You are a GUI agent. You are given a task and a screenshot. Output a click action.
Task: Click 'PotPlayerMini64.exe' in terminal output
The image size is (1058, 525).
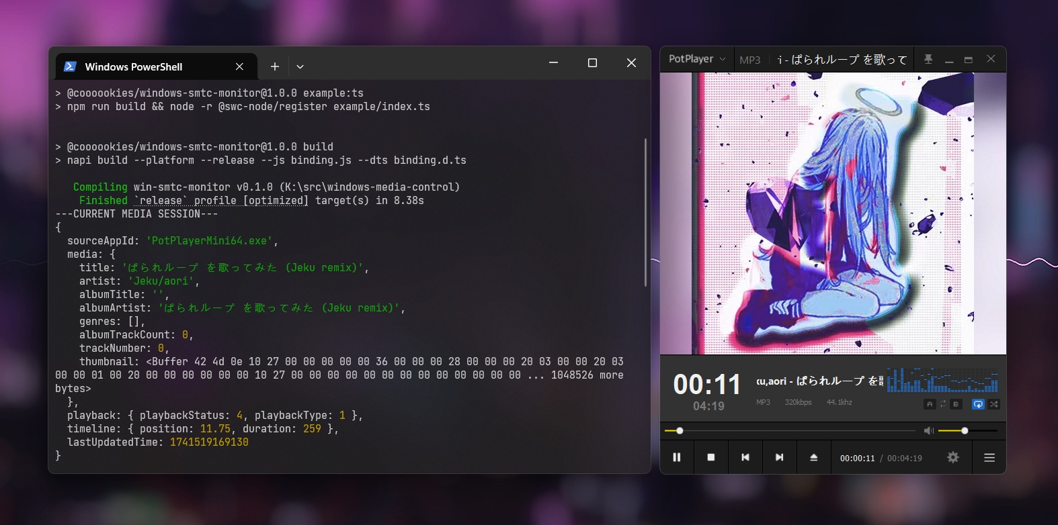(209, 240)
